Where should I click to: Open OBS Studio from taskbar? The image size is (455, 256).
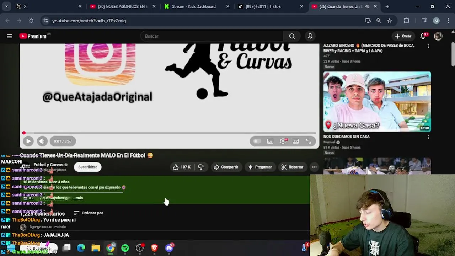(140, 248)
